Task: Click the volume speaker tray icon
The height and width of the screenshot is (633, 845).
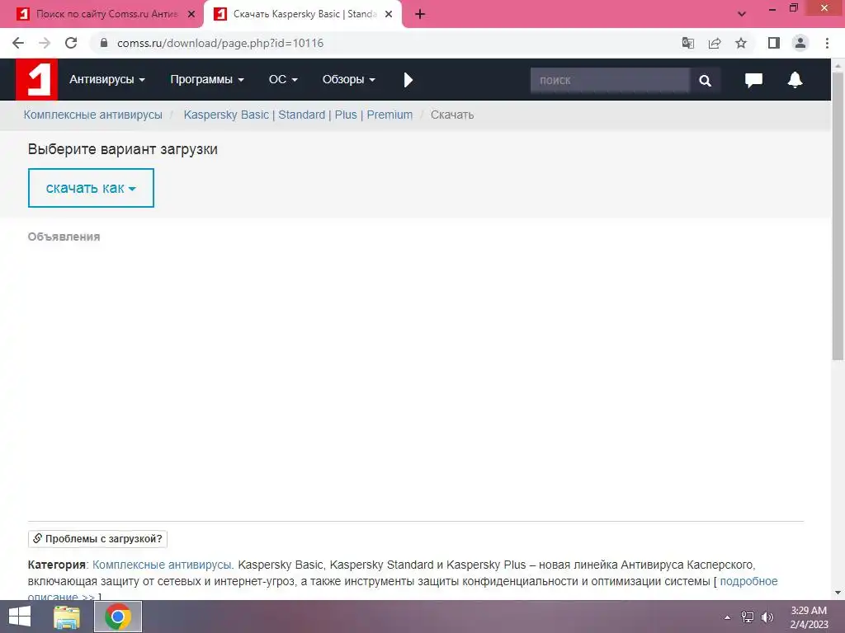Action: [x=767, y=617]
